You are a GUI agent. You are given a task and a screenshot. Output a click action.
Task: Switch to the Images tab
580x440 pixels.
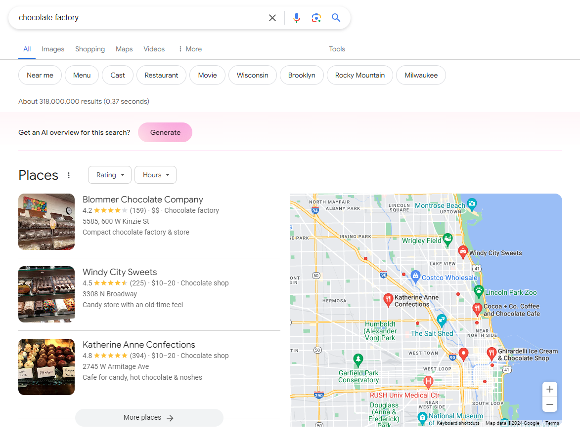click(x=53, y=49)
